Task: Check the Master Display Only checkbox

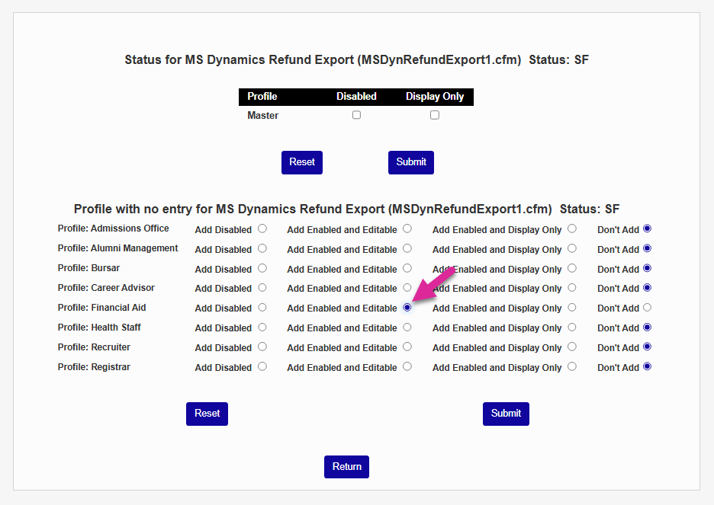Action: click(x=434, y=115)
